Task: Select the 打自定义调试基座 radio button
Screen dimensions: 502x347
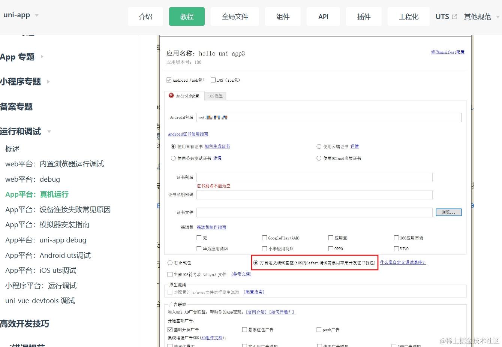Action: coord(256,263)
